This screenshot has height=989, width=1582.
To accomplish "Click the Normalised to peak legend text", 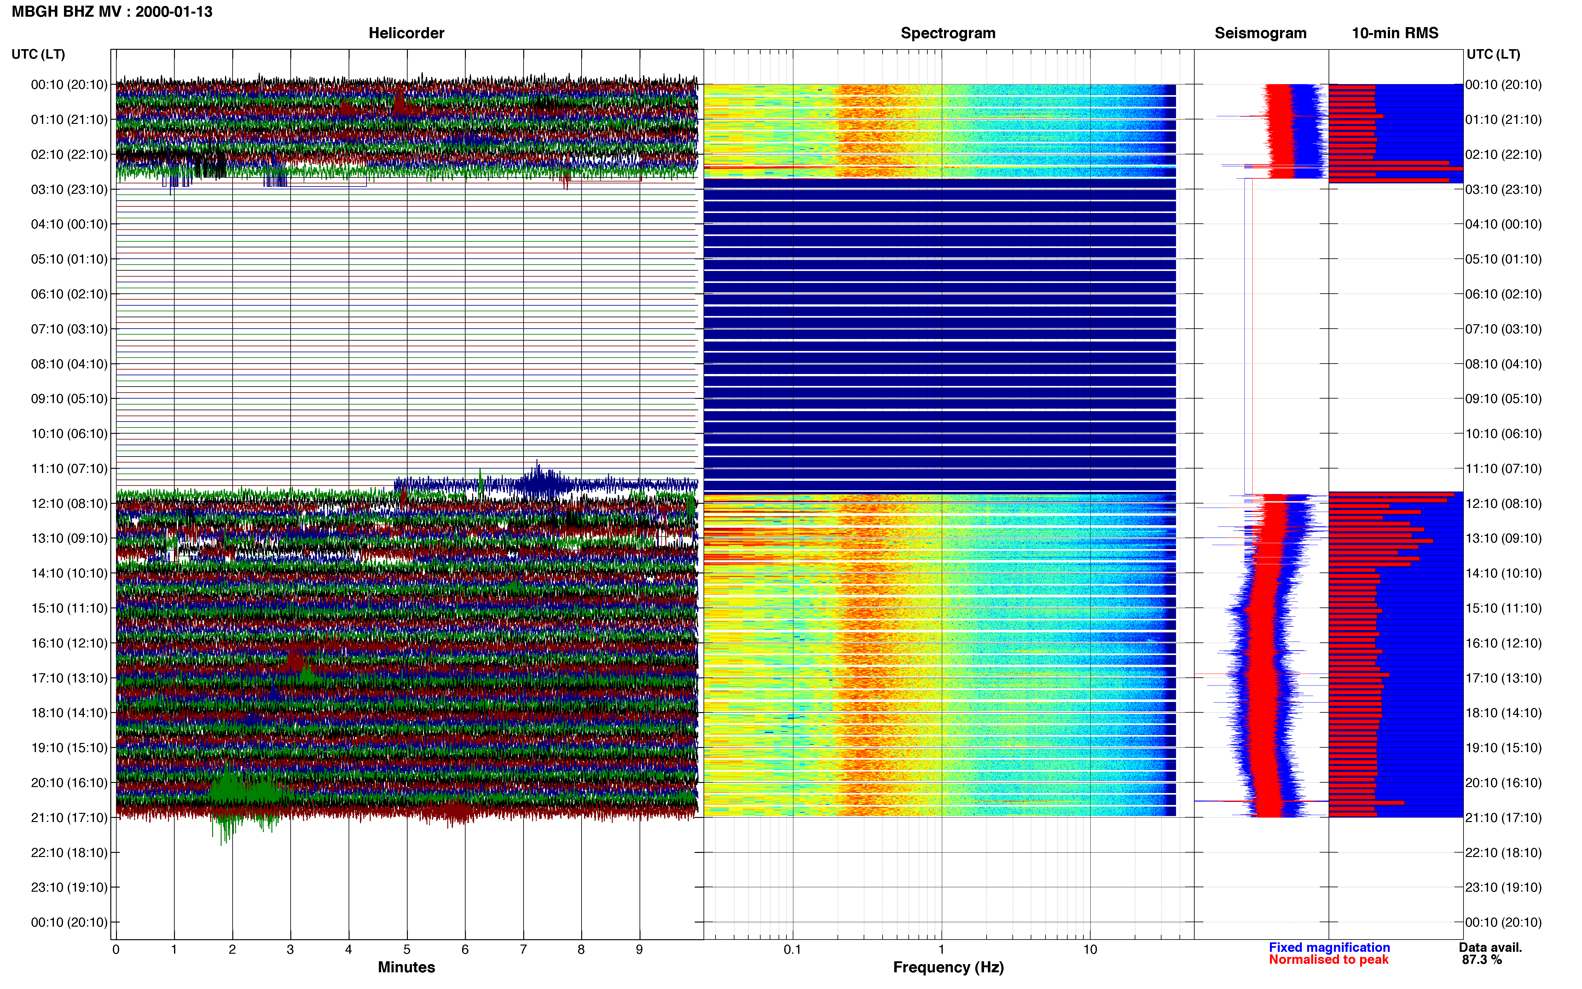I will point(1328,960).
